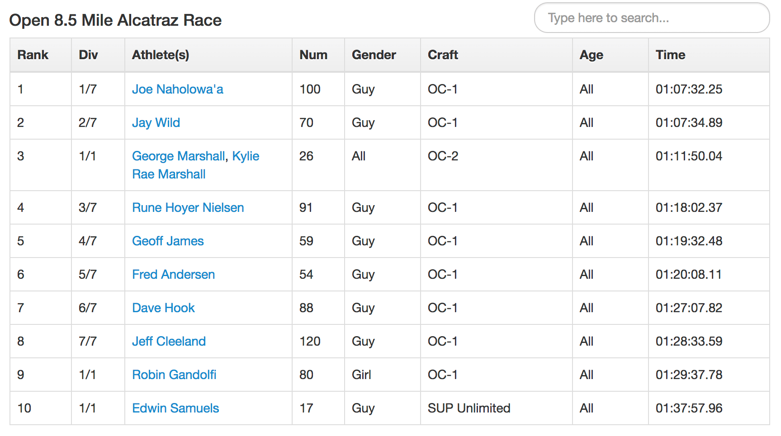This screenshot has width=781, height=436.
Task: Open Joe Naholowa'a athlete link
Action: click(177, 89)
